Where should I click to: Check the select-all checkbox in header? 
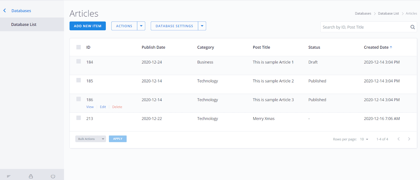click(78, 47)
